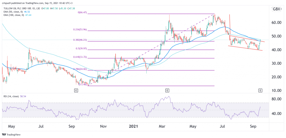Click the 'EMA (50, close, 0)' indicator label

13,11
